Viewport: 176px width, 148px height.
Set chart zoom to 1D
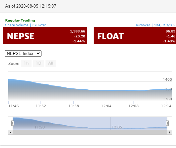pyautogui.click(x=39, y=64)
